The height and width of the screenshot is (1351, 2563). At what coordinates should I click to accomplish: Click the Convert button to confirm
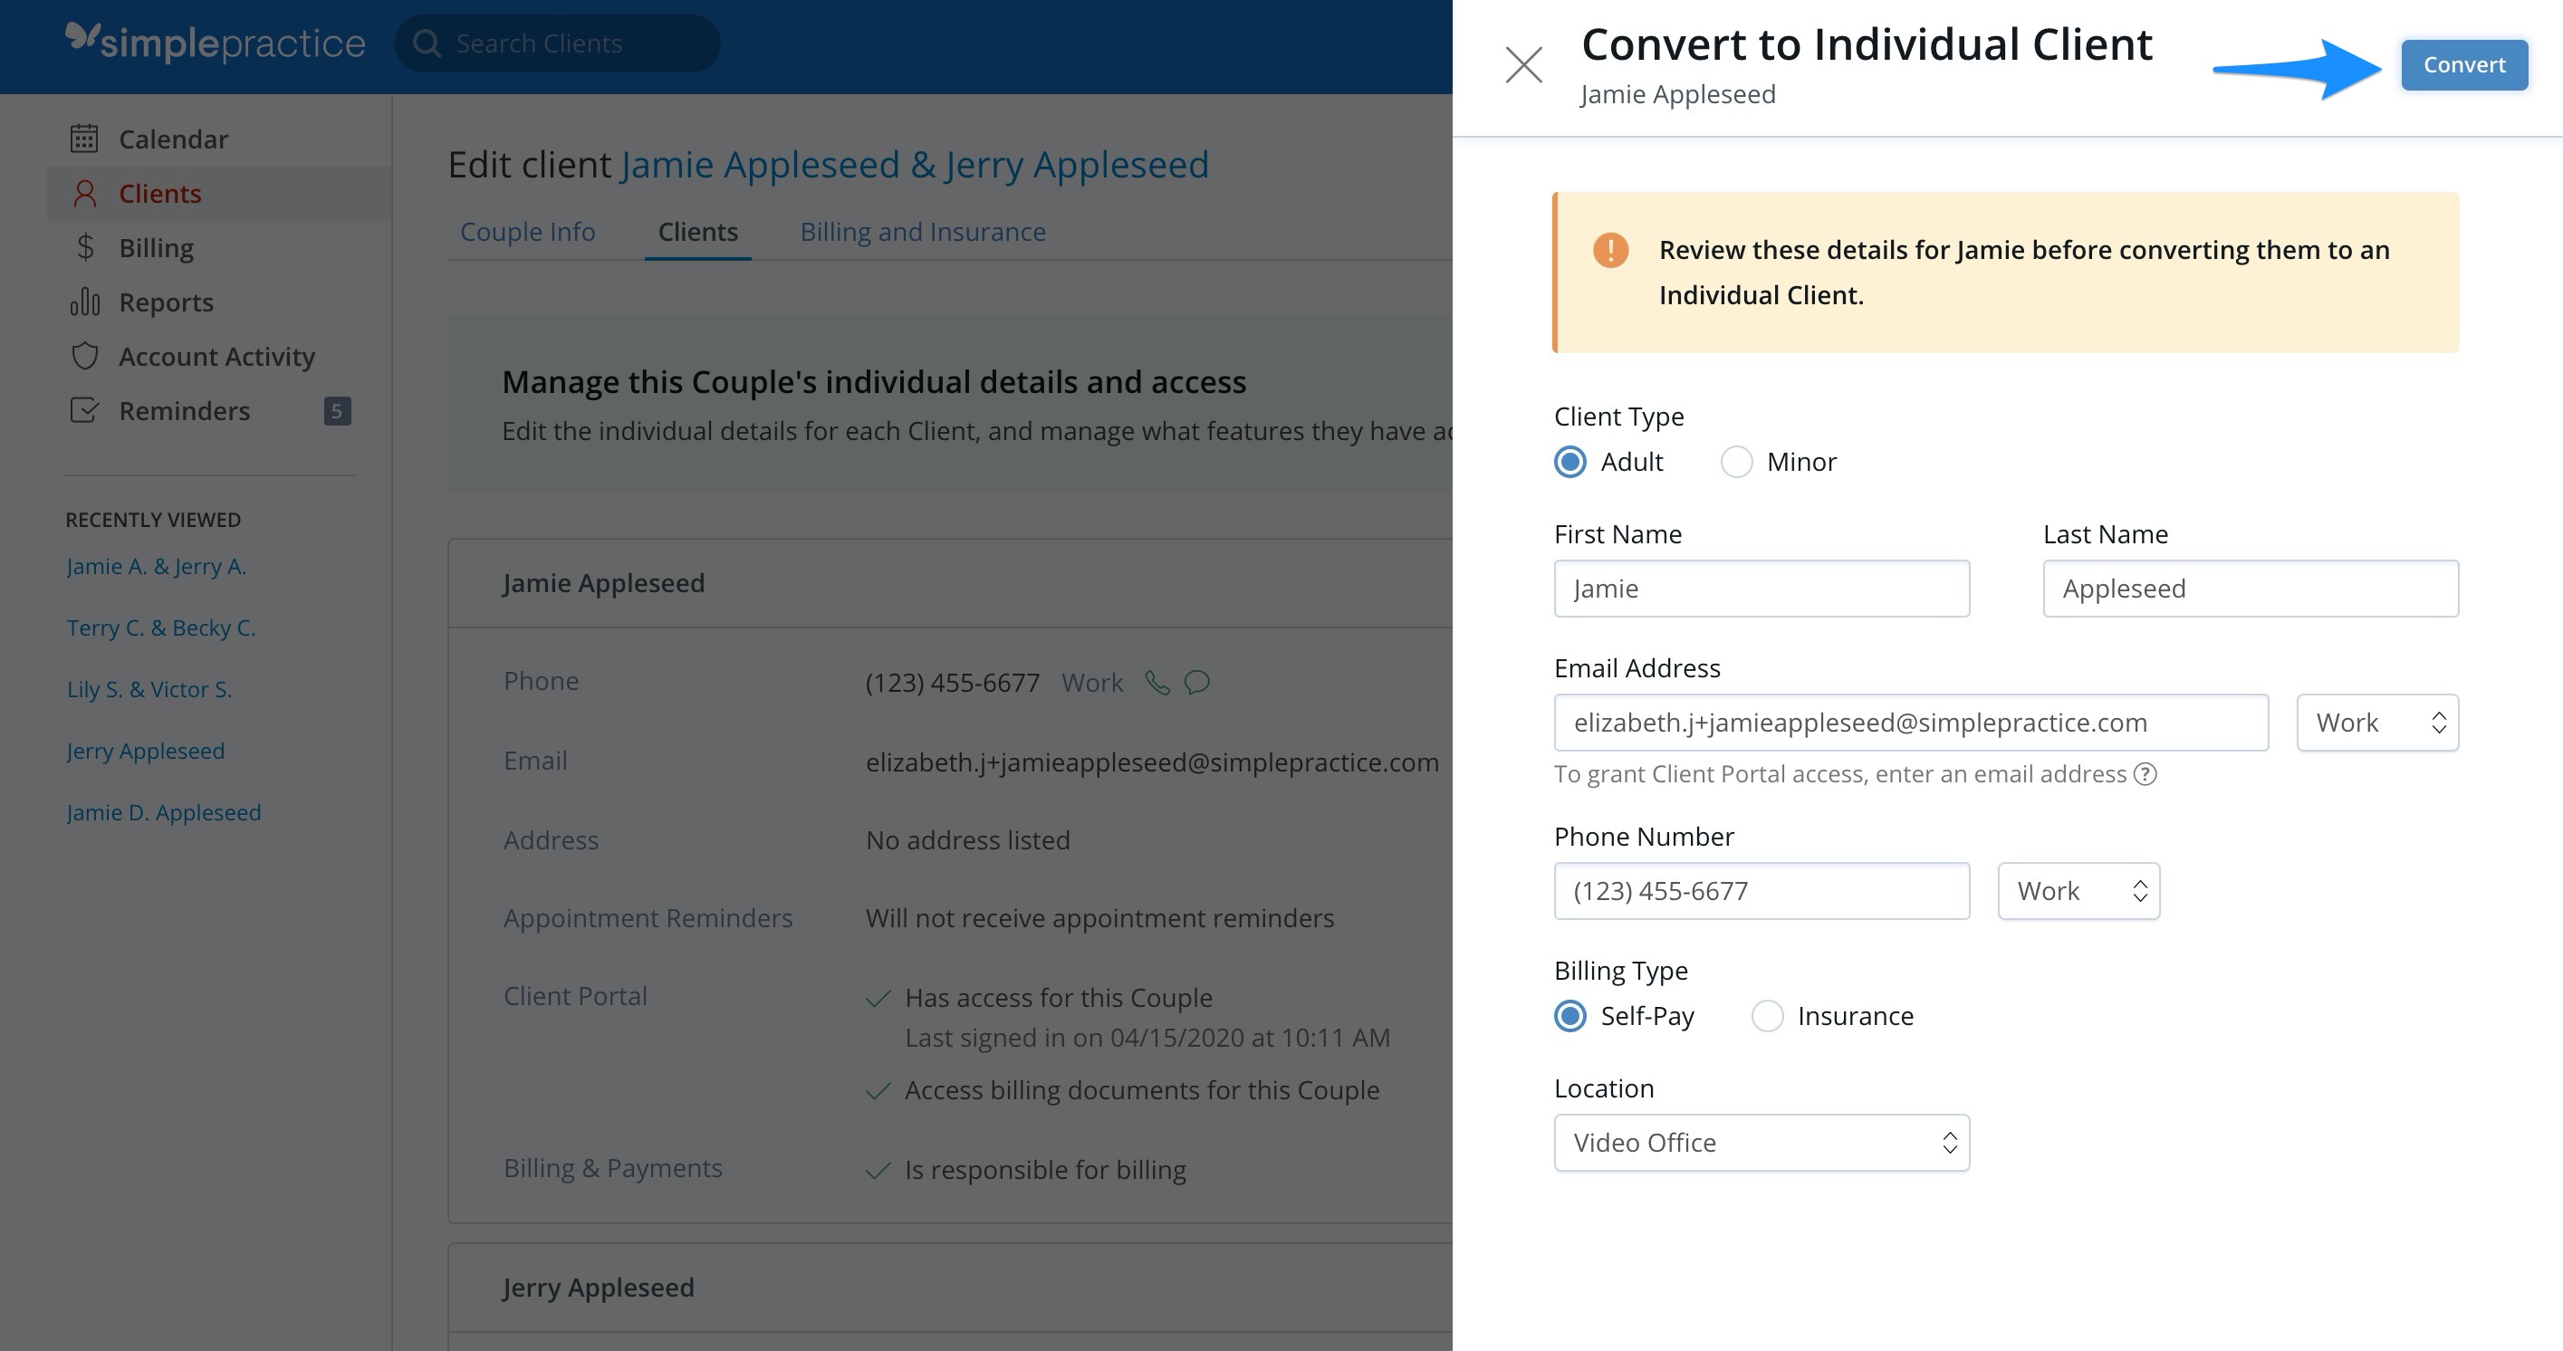[x=2462, y=64]
